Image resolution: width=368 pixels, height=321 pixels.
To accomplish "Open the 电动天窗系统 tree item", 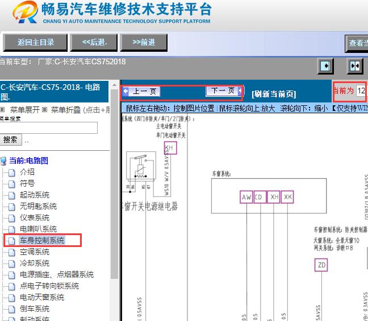I will click(42, 298).
